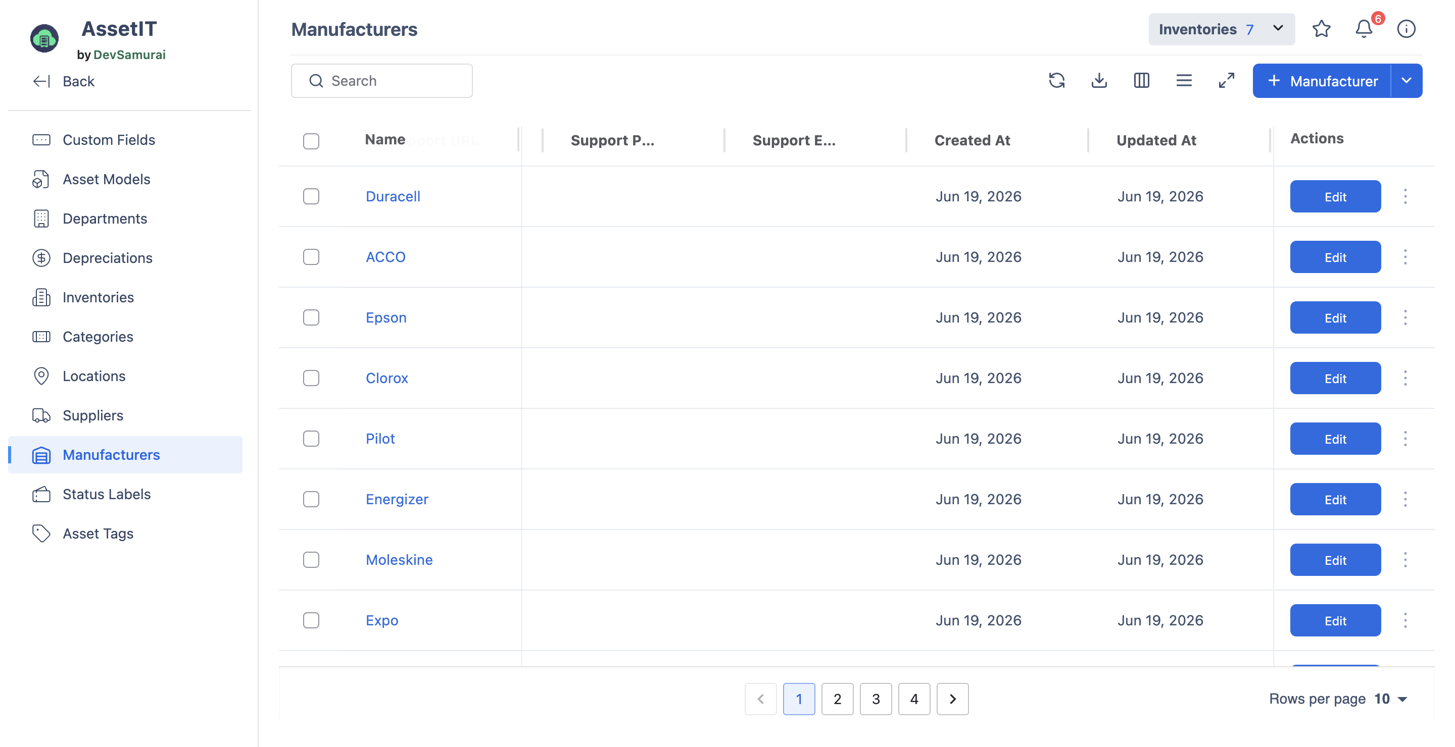Open the notifications bell

pyautogui.click(x=1364, y=29)
